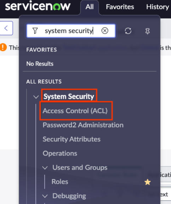Open the Operations module

pyautogui.click(x=60, y=153)
